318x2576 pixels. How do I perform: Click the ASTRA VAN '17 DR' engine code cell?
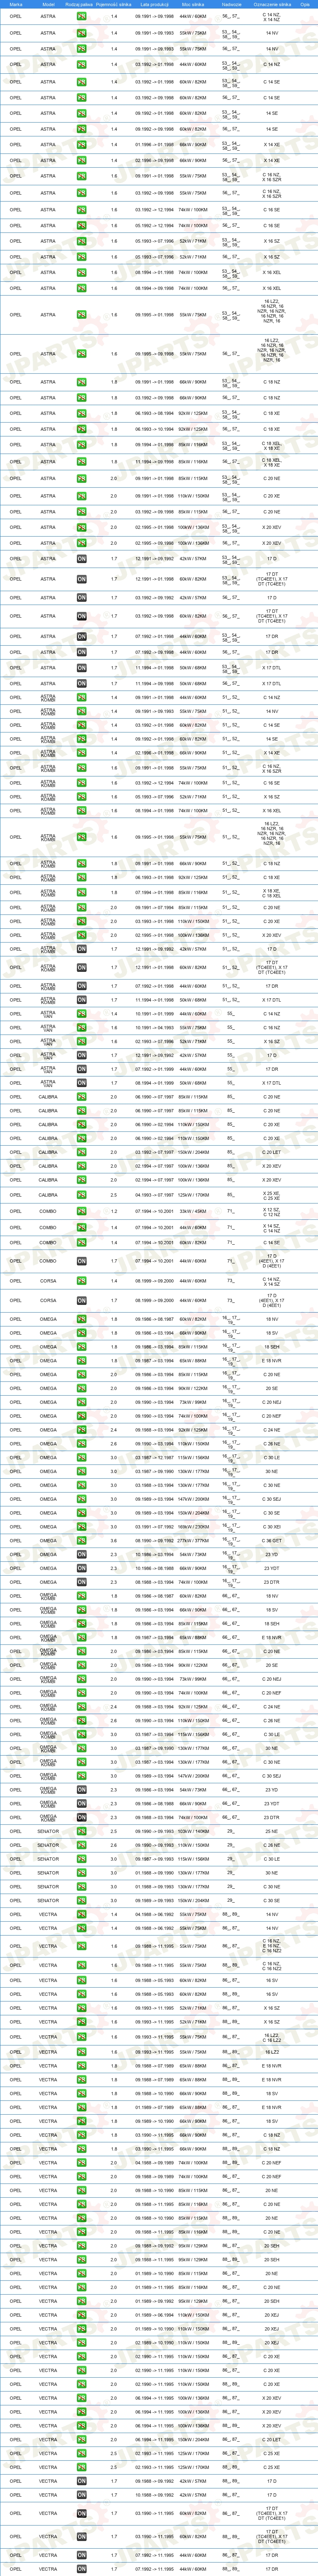pos(271,1069)
